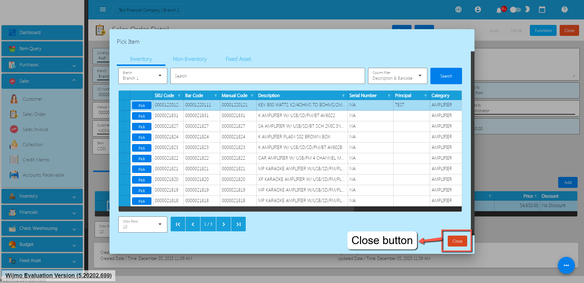
Task: Open the Show Rows dropdown
Action: point(143,225)
